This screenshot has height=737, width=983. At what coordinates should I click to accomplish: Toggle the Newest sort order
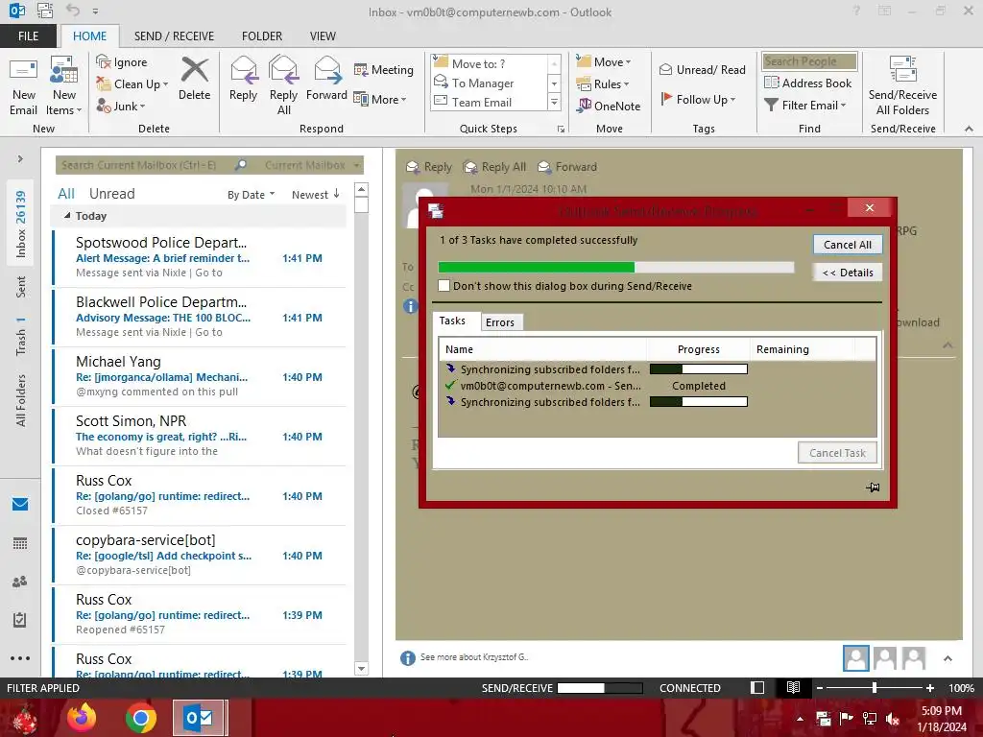pyautogui.click(x=315, y=194)
